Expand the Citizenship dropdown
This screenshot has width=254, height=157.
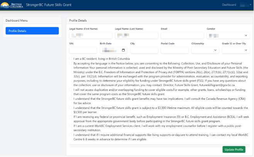(x=205, y=50)
